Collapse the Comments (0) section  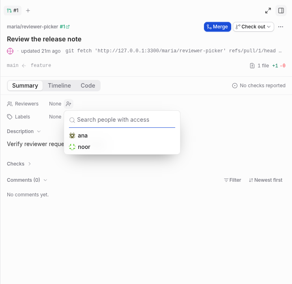tap(27, 180)
